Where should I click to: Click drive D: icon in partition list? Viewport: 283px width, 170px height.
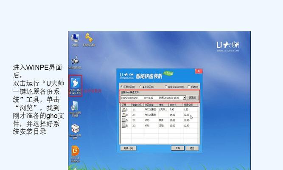pyautogui.click(x=123, y=120)
